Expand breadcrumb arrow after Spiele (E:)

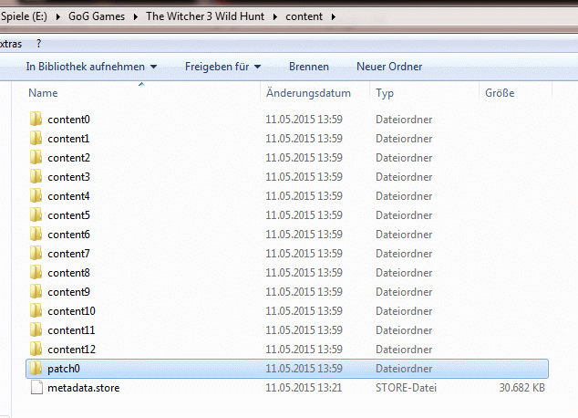click(57, 17)
